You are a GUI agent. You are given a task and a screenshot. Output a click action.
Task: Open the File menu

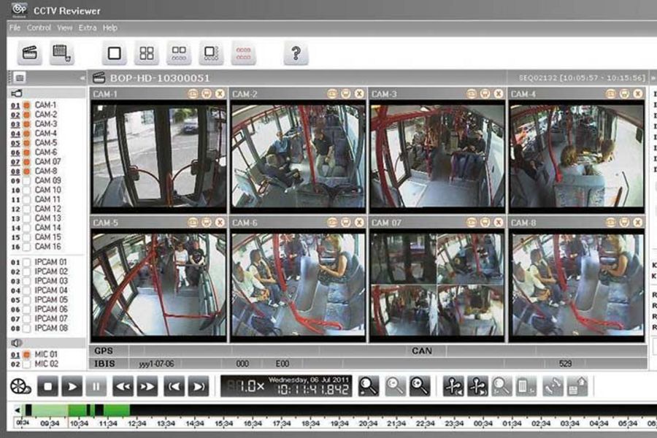point(15,28)
